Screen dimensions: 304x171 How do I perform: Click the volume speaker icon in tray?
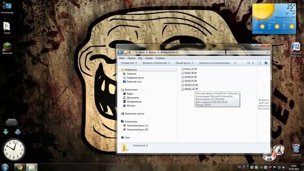[x=284, y=167]
